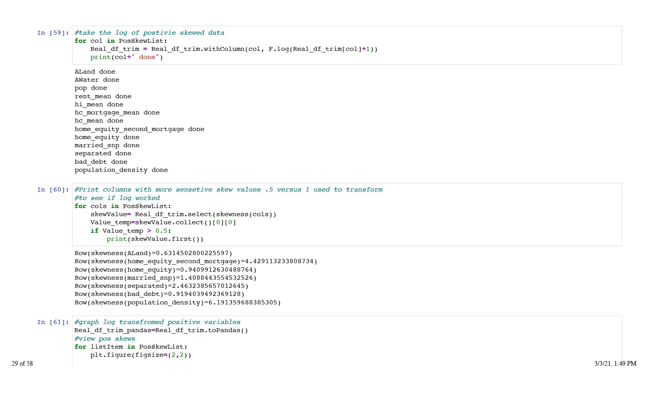Image resolution: width=648 pixels, height=393 pixels.
Task: Click the skewness(population_density) output row
Action: pyautogui.click(x=177, y=302)
